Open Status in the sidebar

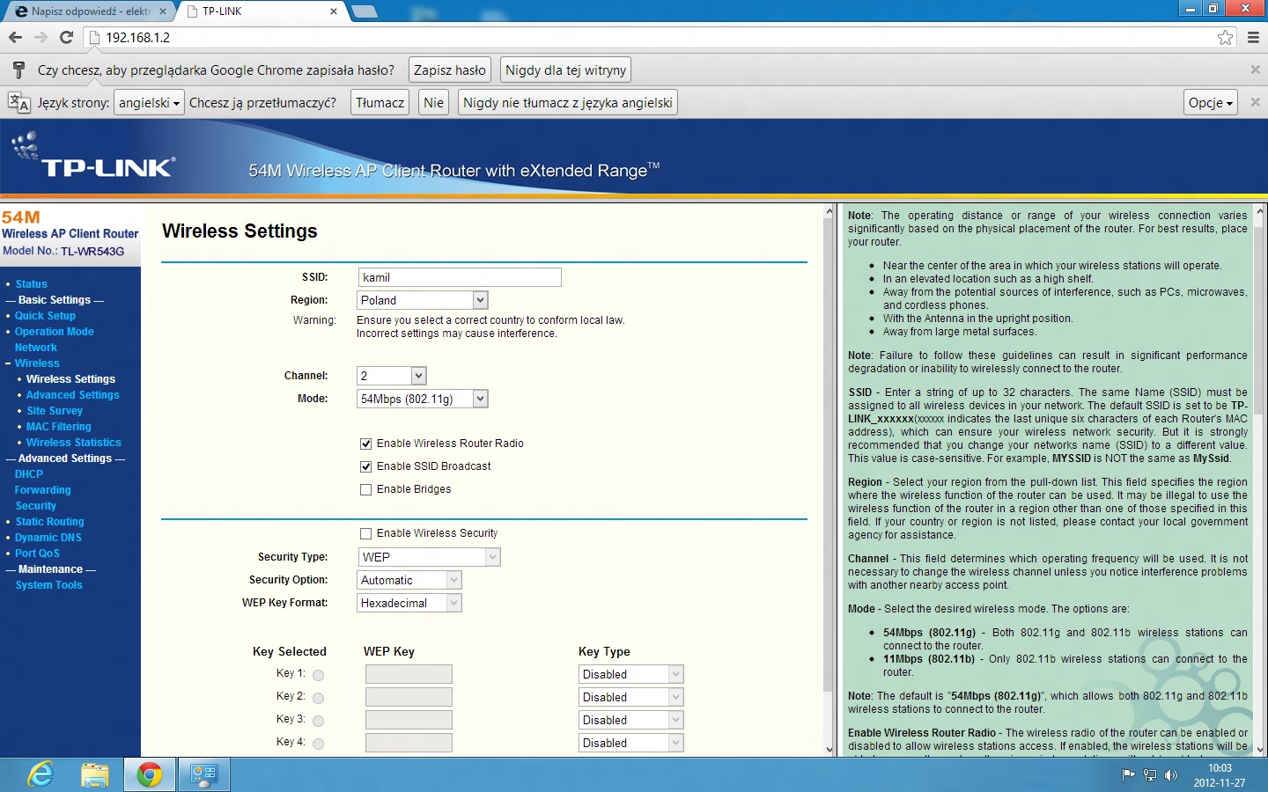[x=31, y=284]
